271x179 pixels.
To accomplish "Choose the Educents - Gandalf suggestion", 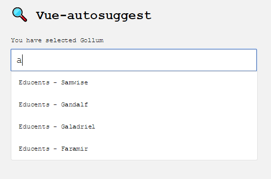I will [x=134, y=104].
